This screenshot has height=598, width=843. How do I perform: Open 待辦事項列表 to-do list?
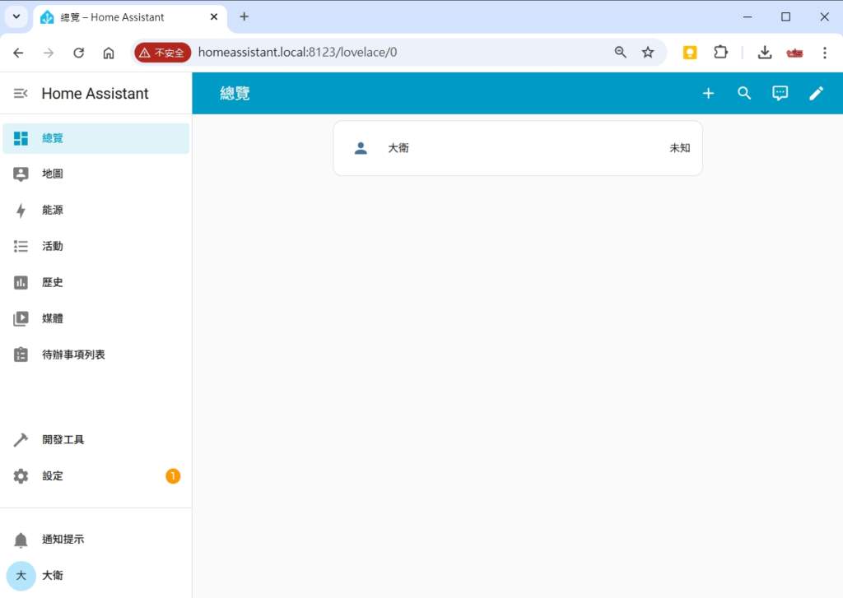73,355
